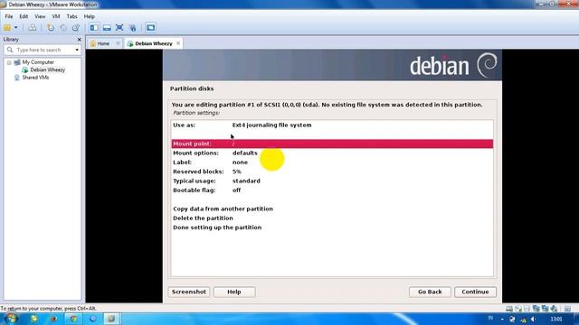Switch to the Home tab

click(102, 43)
